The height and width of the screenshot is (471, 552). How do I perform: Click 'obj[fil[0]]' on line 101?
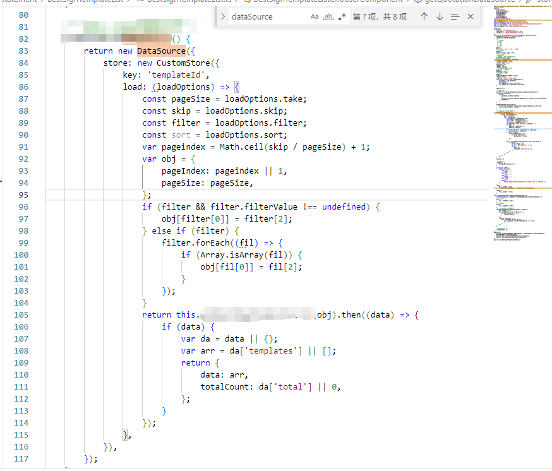pos(227,267)
